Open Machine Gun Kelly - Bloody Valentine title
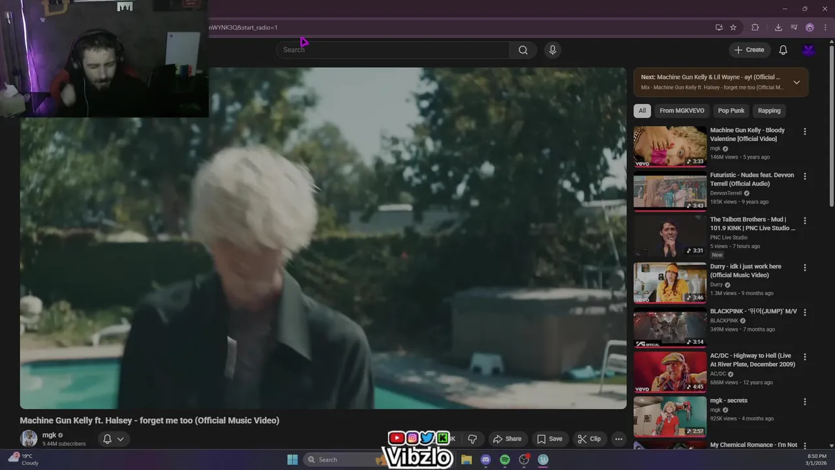 click(x=748, y=134)
